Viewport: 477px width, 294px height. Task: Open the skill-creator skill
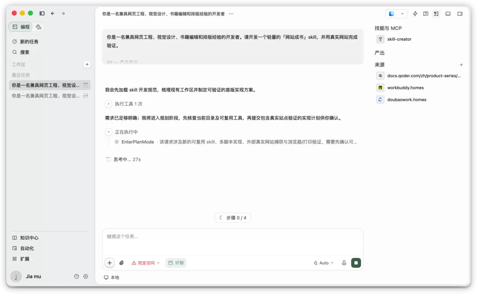point(399,39)
